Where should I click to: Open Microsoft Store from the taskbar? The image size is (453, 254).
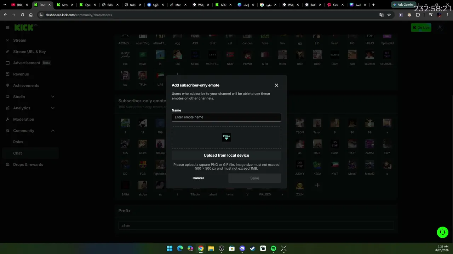[x=232, y=248]
